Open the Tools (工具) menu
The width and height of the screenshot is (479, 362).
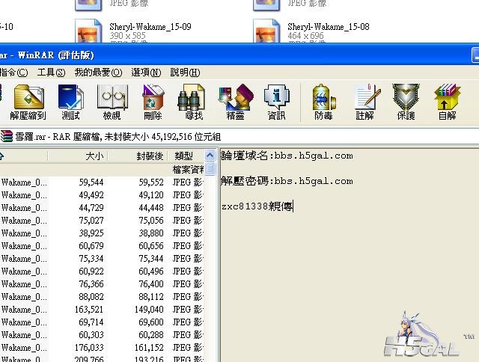coord(51,73)
